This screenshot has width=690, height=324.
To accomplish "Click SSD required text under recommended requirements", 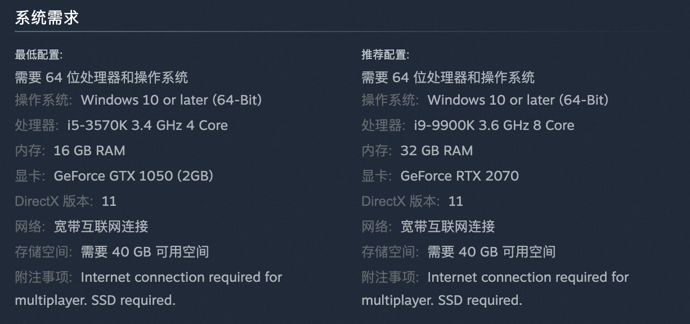I will tap(480, 300).
